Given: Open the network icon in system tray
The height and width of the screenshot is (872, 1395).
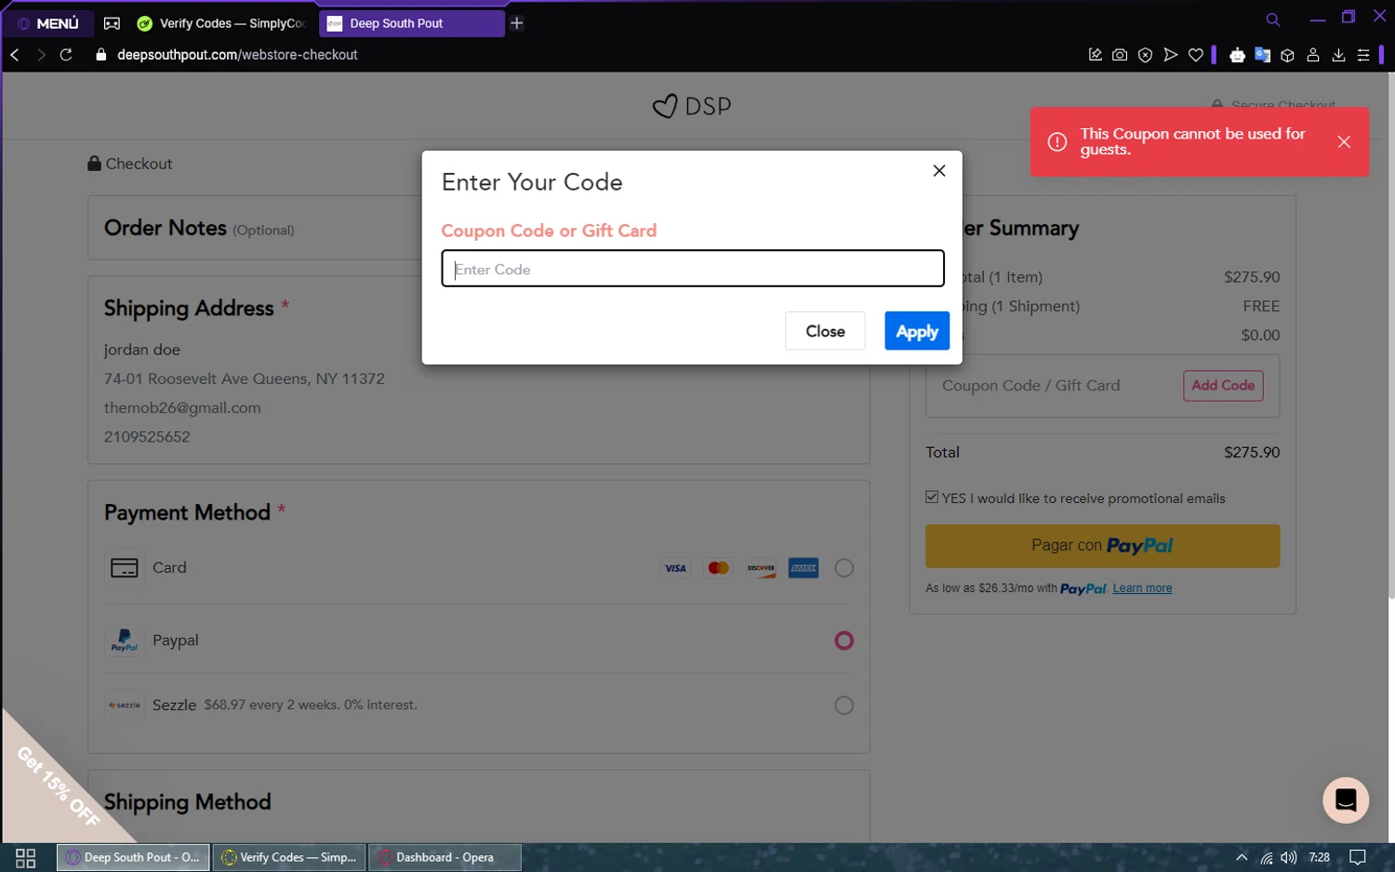Looking at the screenshot, I should tap(1267, 857).
